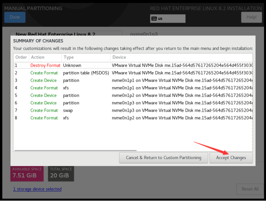Click the MANUAL PARTITIONING heading
The width and height of the screenshot is (266, 201).
click(33, 8)
